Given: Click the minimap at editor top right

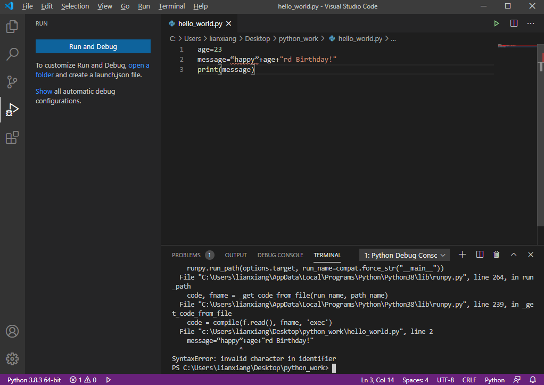Looking at the screenshot, I should point(517,46).
